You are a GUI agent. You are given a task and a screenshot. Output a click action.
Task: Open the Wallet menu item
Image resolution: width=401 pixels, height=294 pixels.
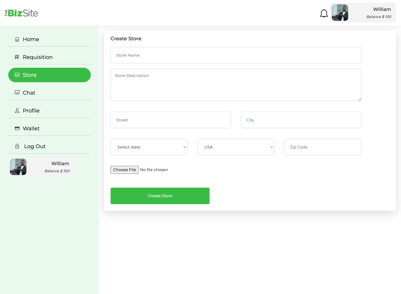[31, 129]
